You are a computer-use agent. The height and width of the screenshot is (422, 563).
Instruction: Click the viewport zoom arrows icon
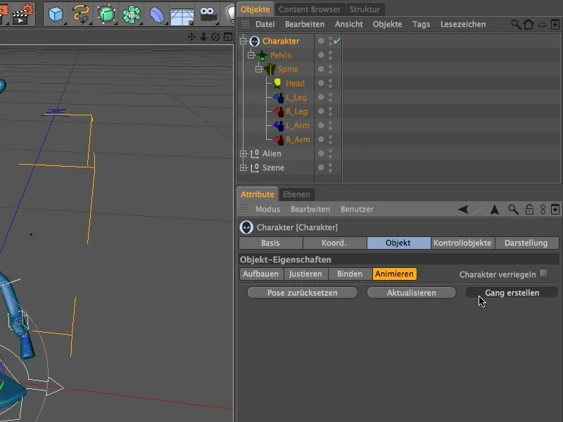pyautogui.click(x=203, y=37)
